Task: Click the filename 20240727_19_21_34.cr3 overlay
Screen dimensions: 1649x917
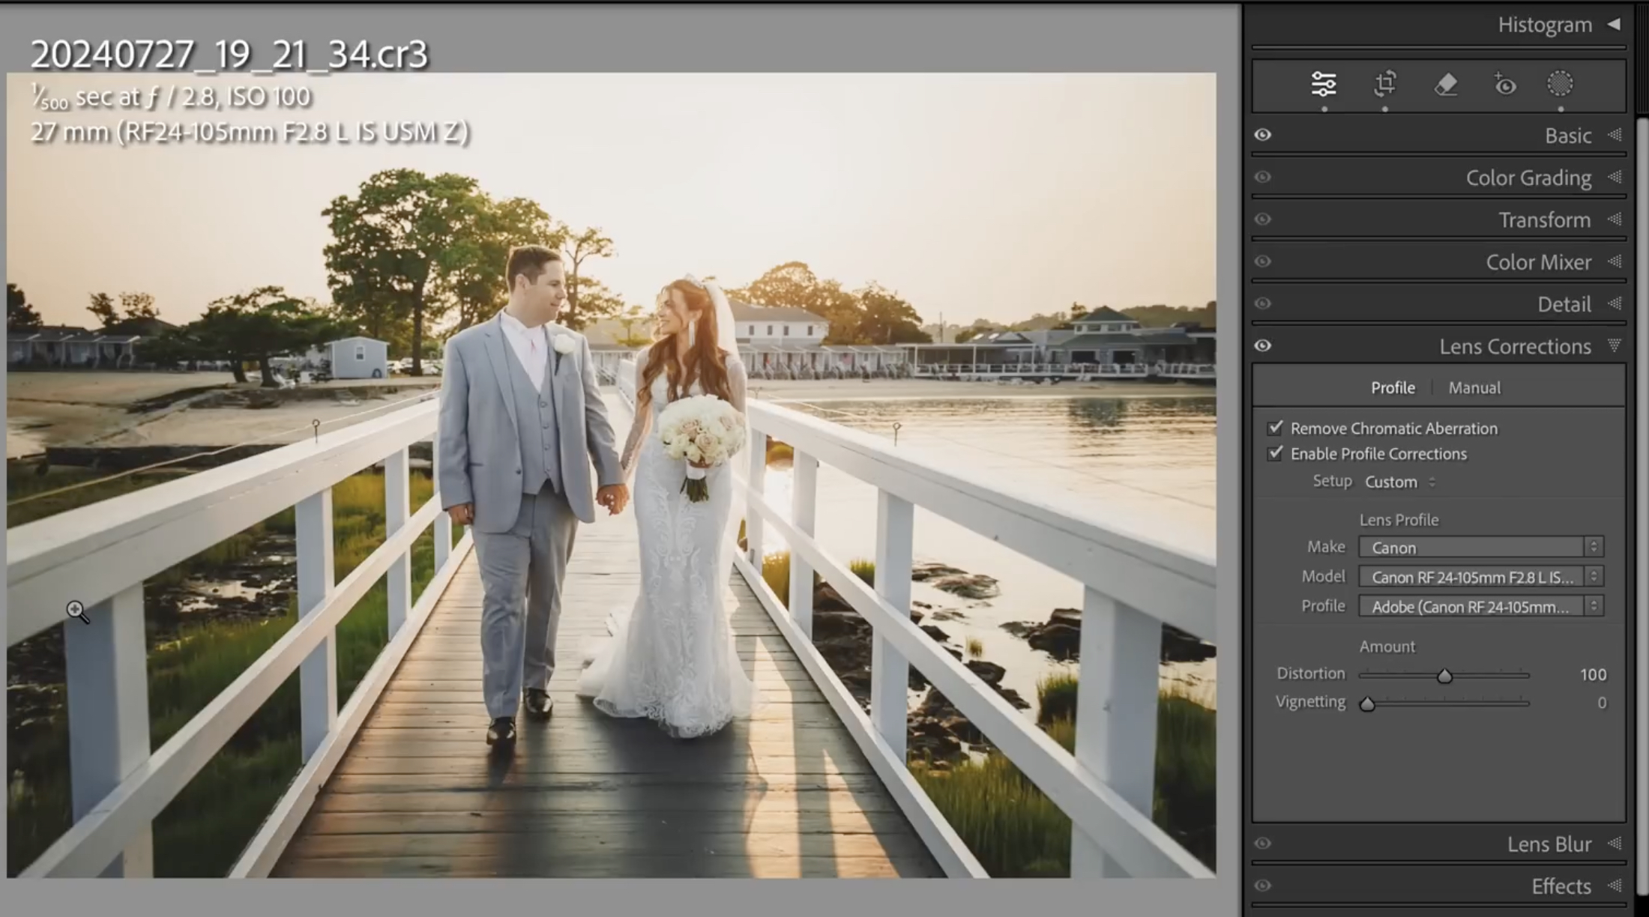Action: click(x=229, y=54)
